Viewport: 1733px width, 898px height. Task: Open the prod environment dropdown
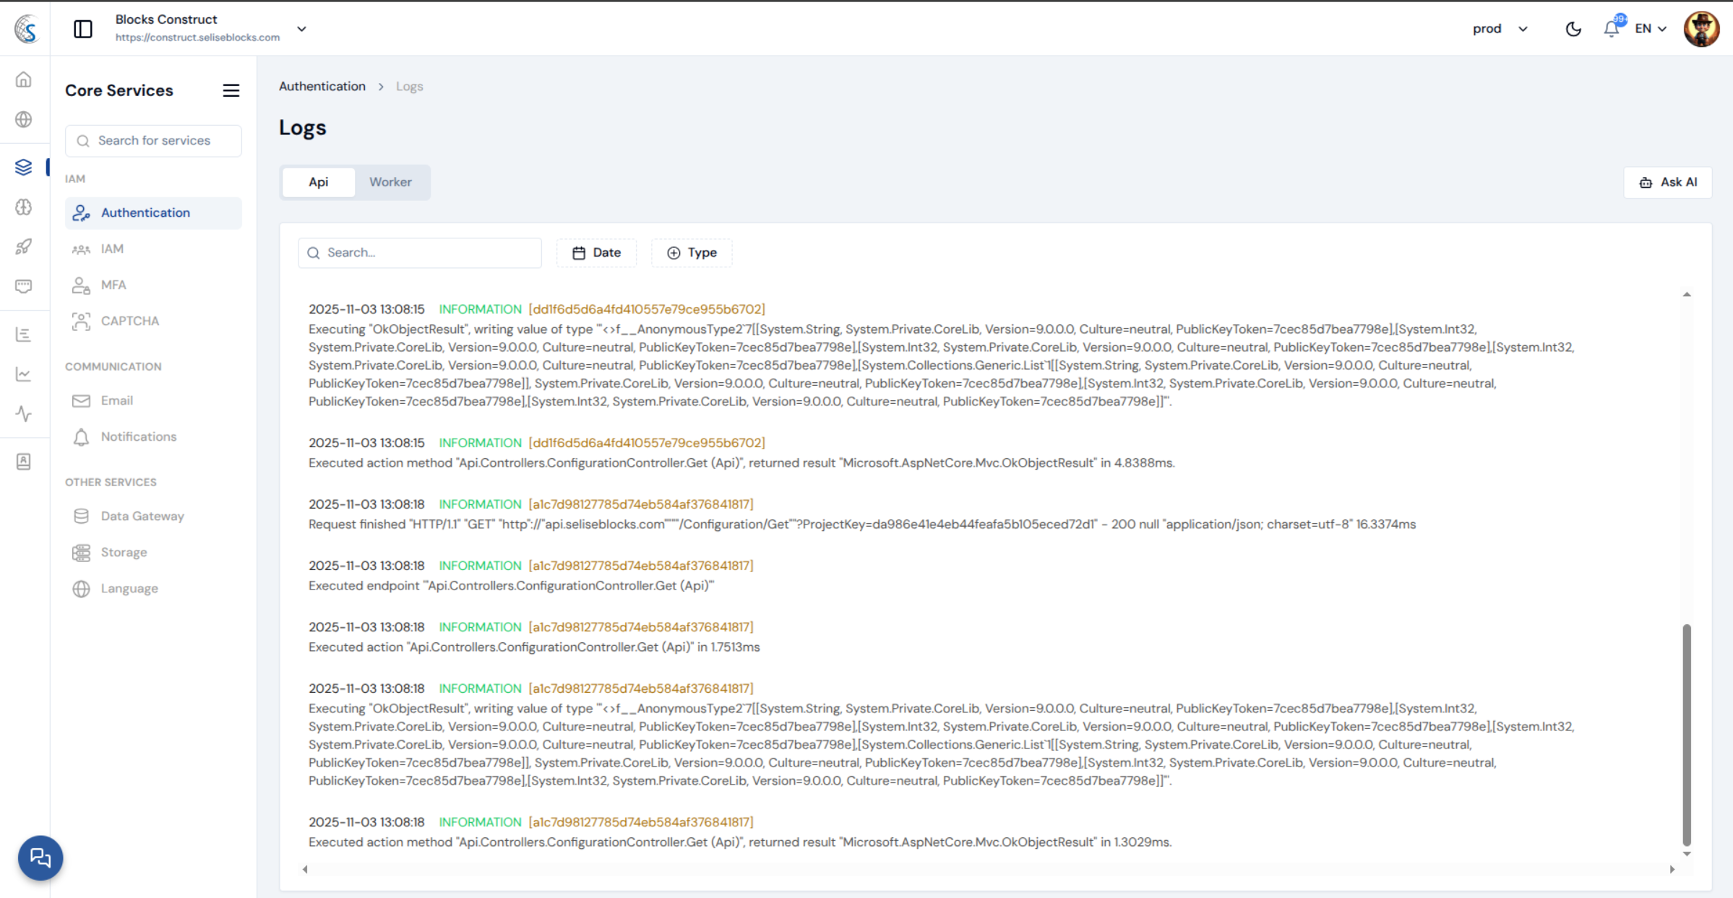point(1500,29)
